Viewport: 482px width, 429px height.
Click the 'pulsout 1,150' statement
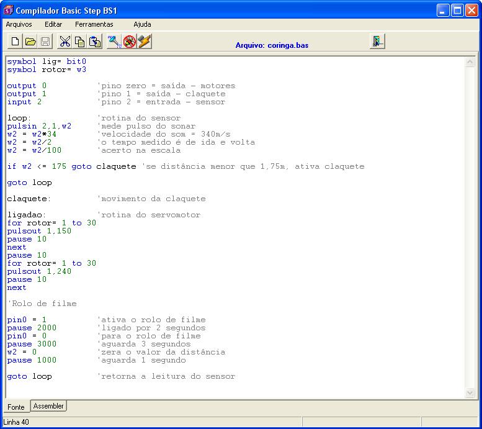(39, 231)
